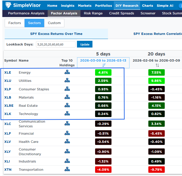The height and width of the screenshot is (176, 182).
Task: Click holdings icon in Materials row
Action: (67, 97)
